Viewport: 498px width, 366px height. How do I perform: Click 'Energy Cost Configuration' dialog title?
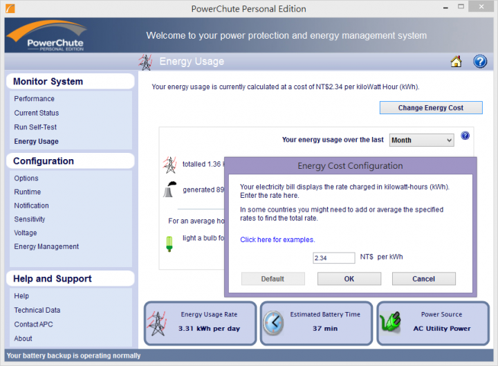(350, 166)
